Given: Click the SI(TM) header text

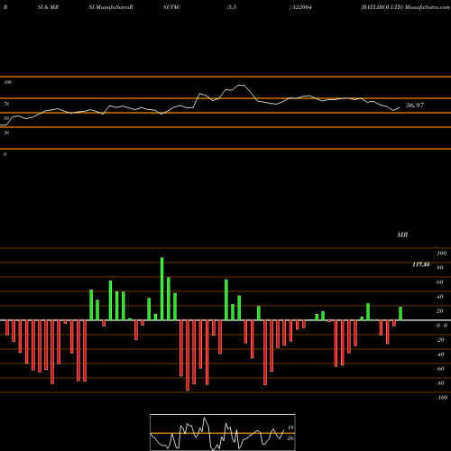Looking at the screenshot, I should [171, 7].
